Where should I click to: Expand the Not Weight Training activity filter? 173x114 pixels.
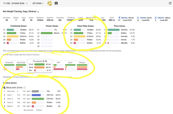(x=21, y=11)
